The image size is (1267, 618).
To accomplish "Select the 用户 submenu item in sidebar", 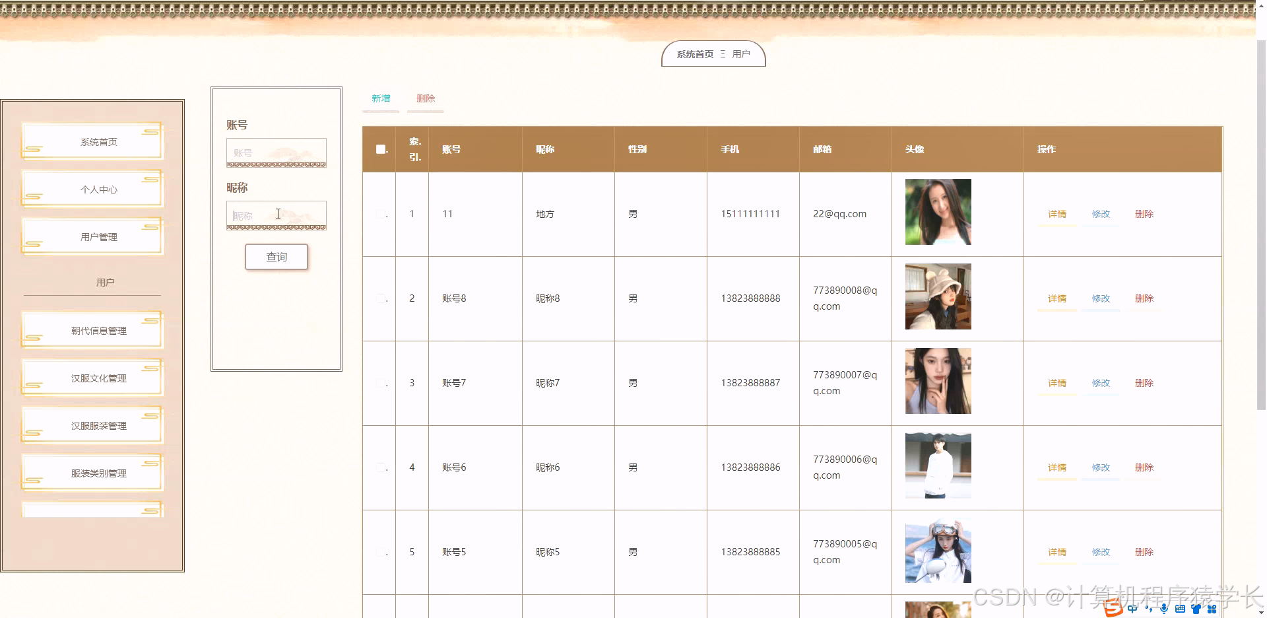I will click(x=105, y=283).
